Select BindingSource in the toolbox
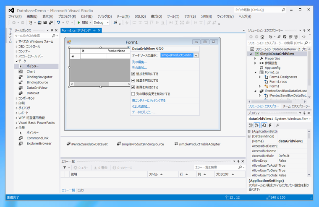The width and height of the screenshot is (319, 207). 37,82
